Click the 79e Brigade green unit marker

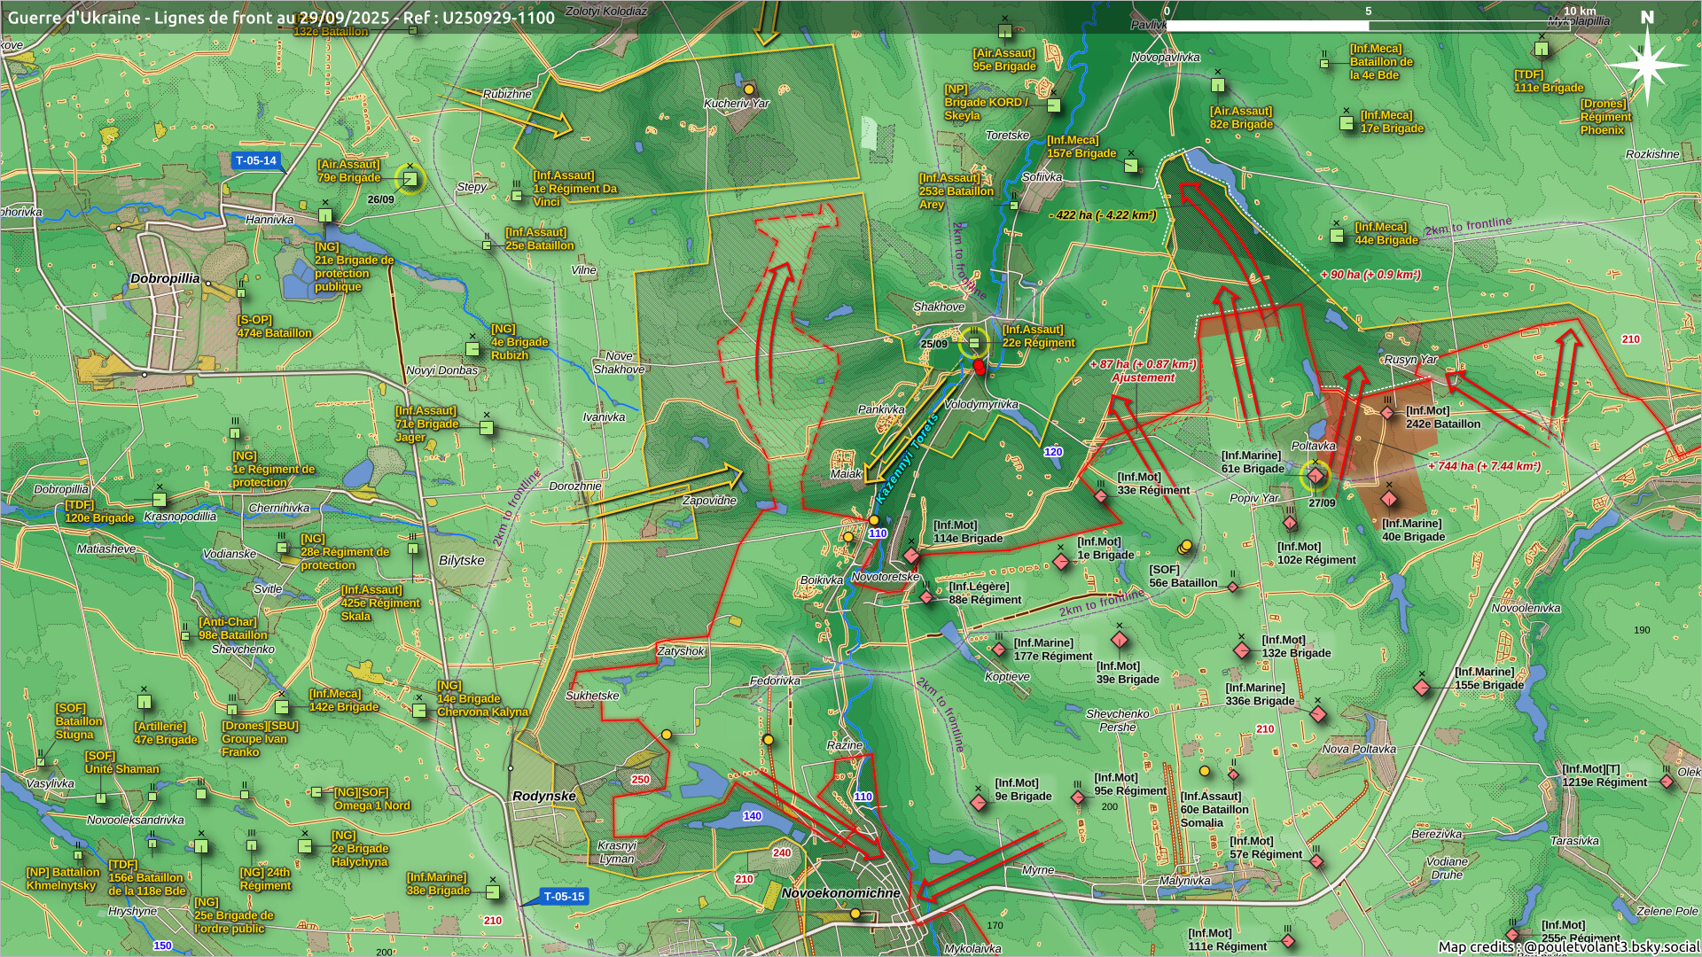pos(410,180)
